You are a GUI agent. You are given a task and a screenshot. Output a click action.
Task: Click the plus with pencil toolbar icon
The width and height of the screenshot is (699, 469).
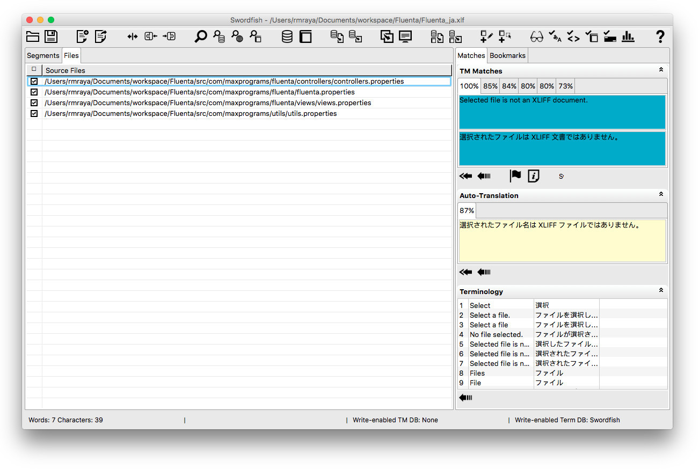[x=486, y=36]
